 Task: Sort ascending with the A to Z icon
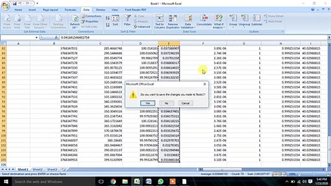pos(108,18)
